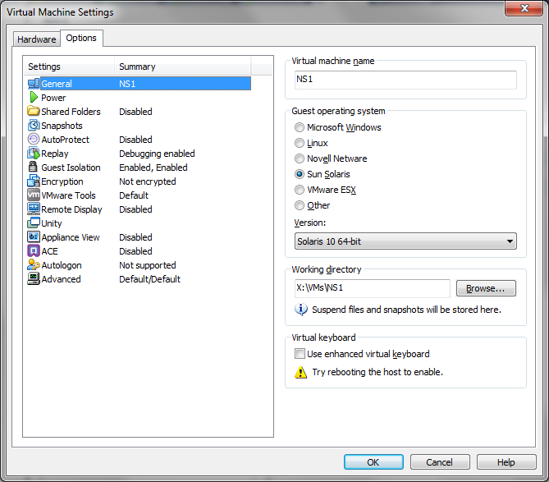Image resolution: width=549 pixels, height=482 pixels.
Task: Click the green Power icon
Action: coord(34,97)
